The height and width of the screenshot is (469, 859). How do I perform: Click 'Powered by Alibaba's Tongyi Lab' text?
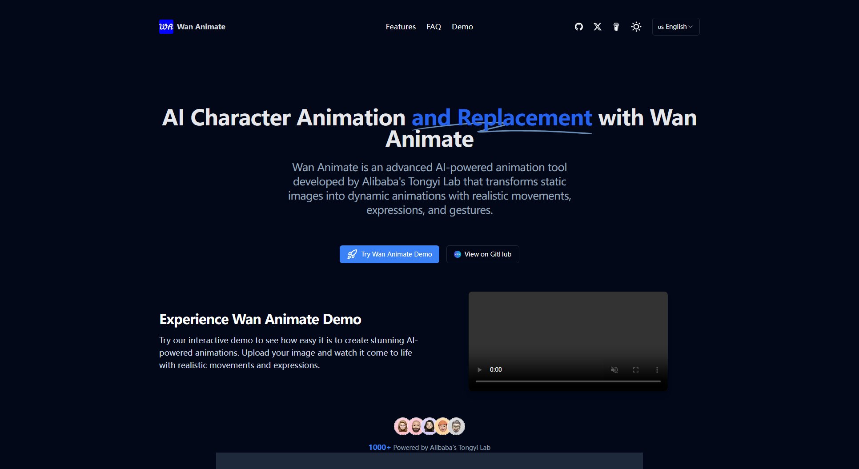[x=442, y=448]
